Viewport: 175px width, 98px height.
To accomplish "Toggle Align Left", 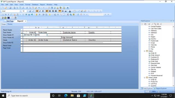I will tap(47, 11).
